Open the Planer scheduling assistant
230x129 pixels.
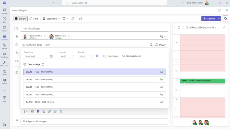click(160, 45)
